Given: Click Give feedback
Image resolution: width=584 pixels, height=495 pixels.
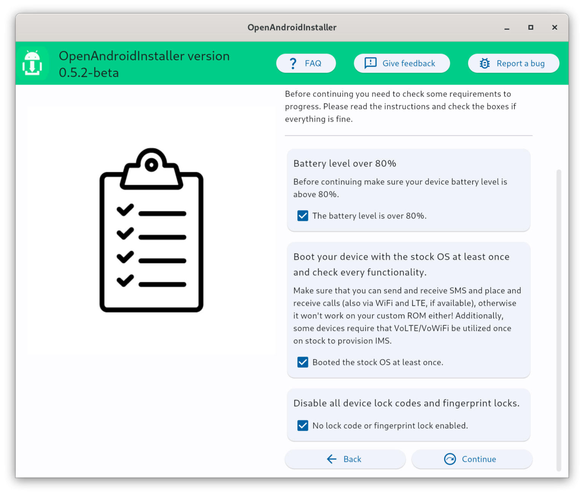Looking at the screenshot, I should point(401,63).
